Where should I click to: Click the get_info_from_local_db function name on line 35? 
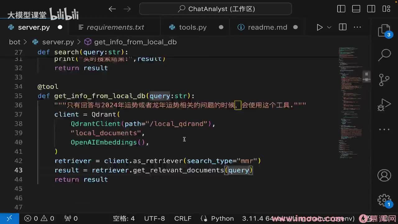[100, 96]
